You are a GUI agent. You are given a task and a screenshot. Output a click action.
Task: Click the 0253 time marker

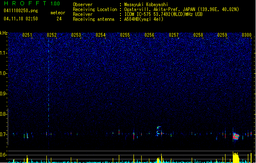[76, 35]
